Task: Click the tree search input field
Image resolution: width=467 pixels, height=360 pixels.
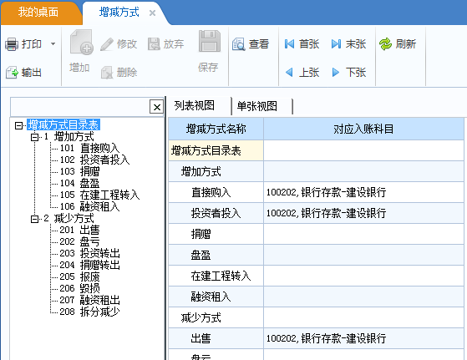Action: pos(80,107)
